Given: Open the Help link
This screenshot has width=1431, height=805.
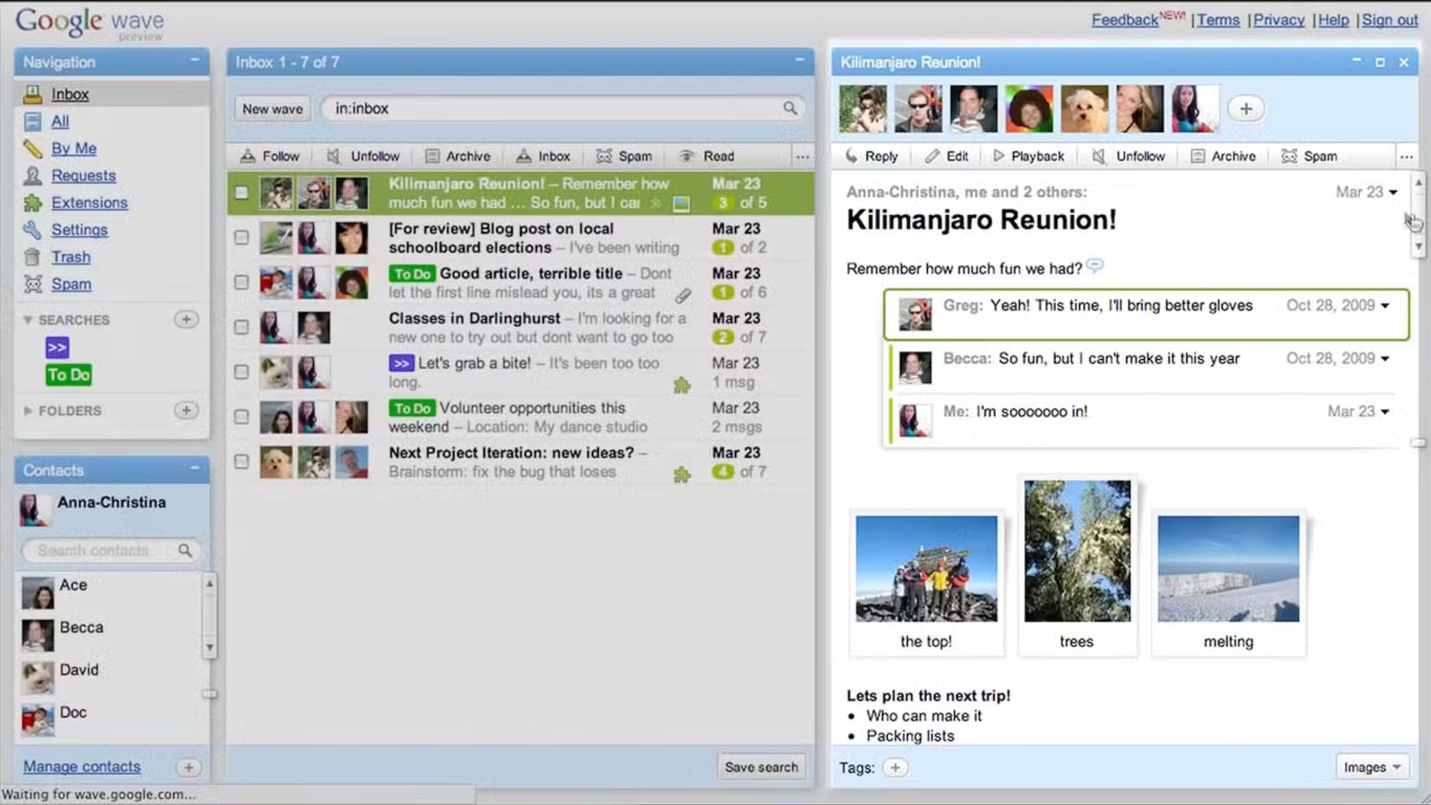Looking at the screenshot, I should click(x=1333, y=20).
